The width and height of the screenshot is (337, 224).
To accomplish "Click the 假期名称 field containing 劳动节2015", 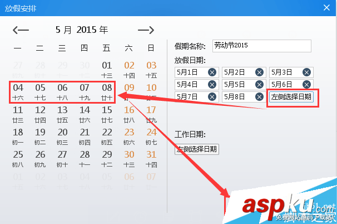I will (x=262, y=46).
